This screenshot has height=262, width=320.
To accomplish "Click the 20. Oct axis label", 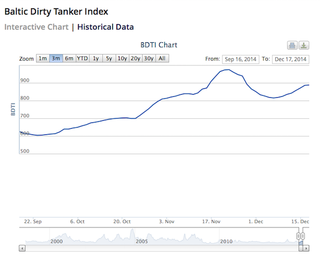I will click(x=122, y=222).
